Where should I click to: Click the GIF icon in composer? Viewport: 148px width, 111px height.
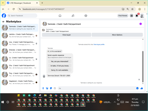coord(55,88)
